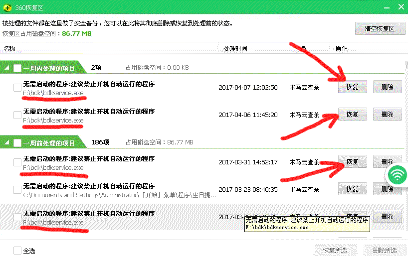
Task: Click the 操作 column header
Action: click(341, 49)
